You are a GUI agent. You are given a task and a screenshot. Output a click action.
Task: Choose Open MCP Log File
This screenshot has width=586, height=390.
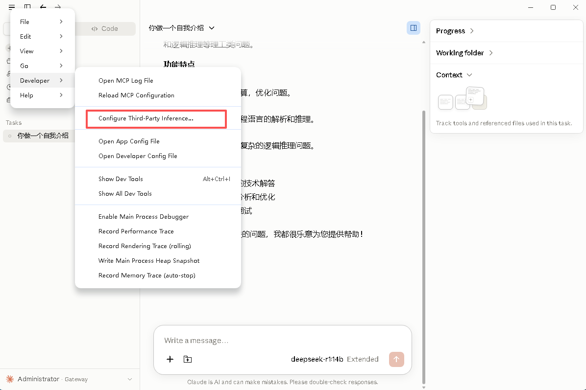tap(158, 81)
